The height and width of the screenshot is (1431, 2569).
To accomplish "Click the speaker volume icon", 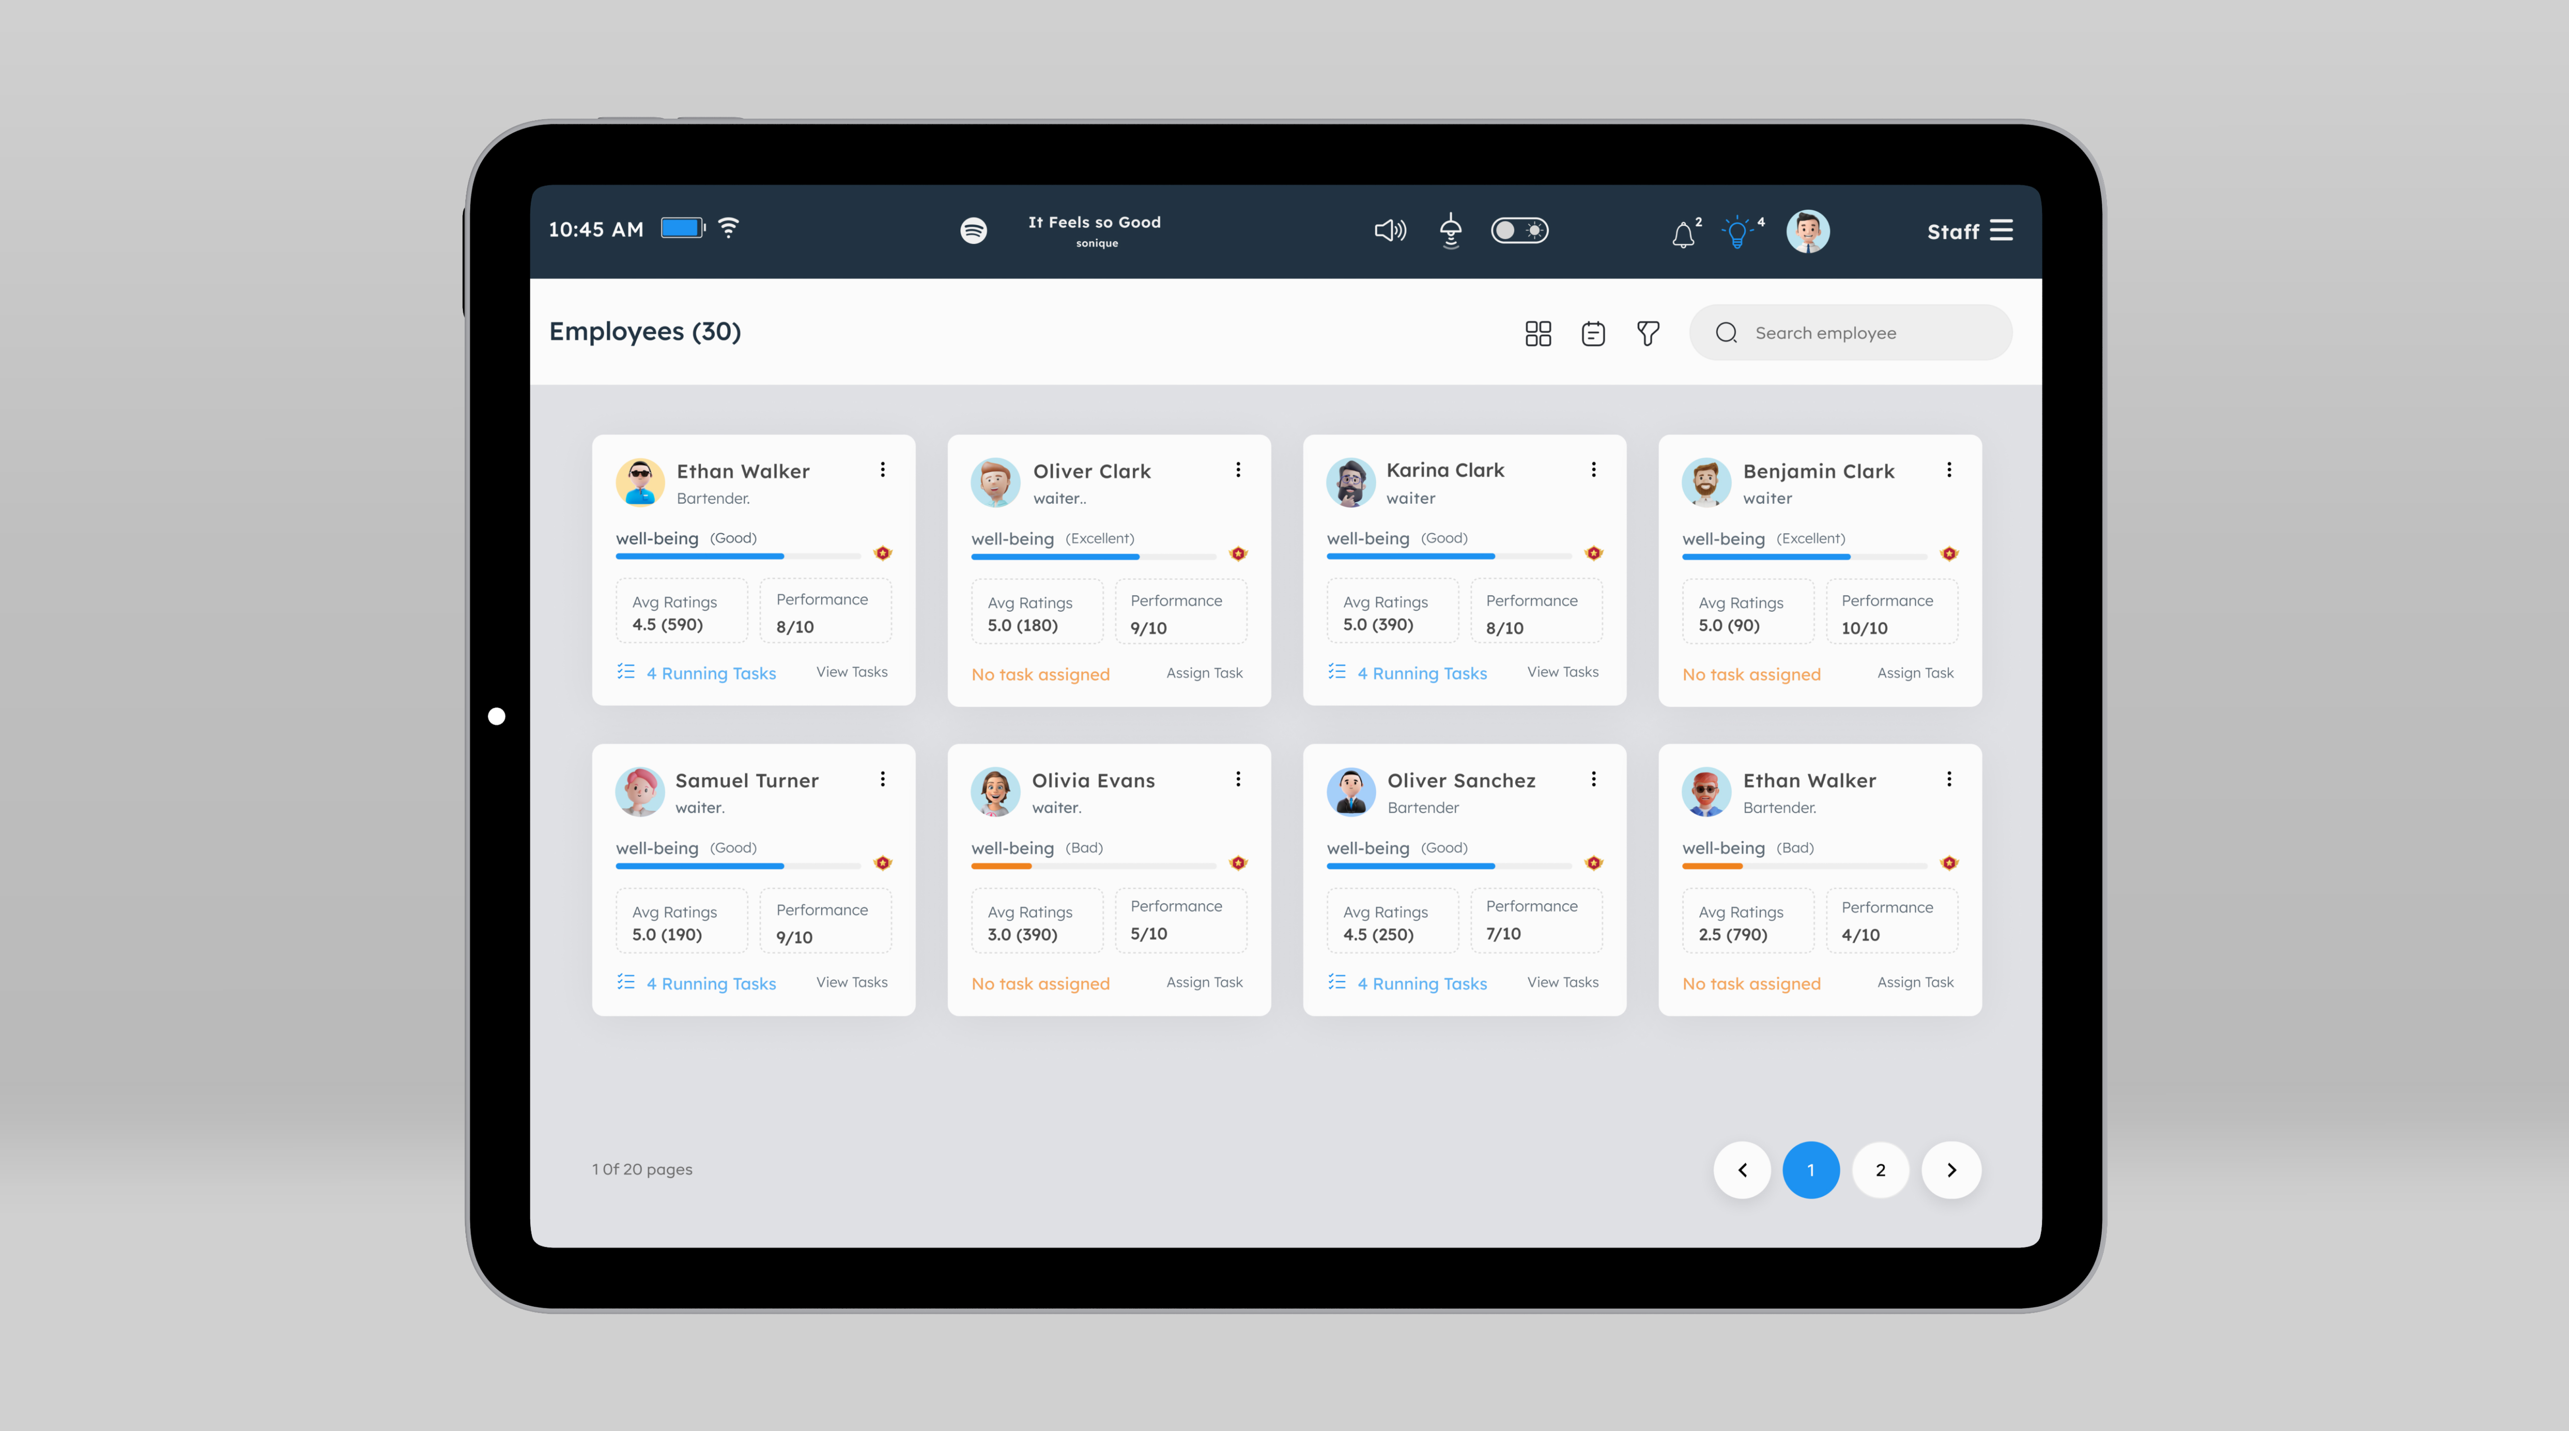I will (1389, 230).
